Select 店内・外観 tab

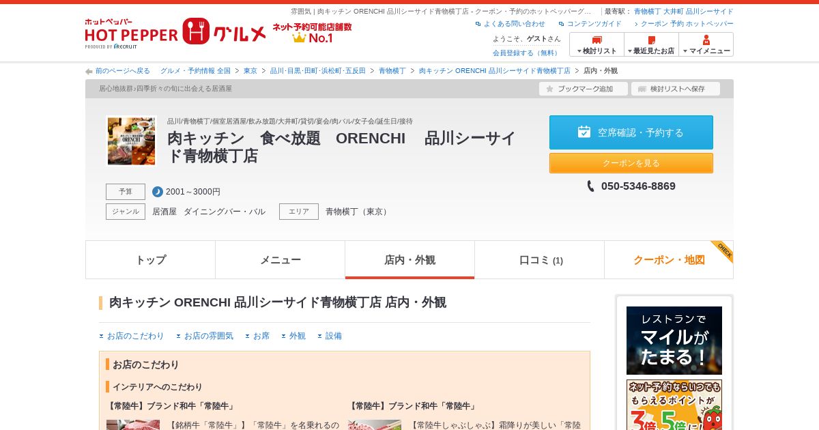click(409, 260)
